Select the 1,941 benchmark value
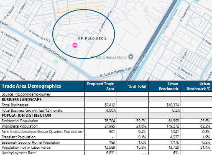The width and height of the screenshot is (212, 155). coord(175,131)
